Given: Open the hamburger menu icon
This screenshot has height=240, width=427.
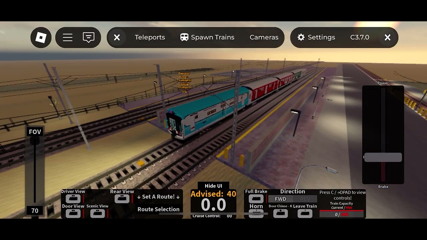Looking at the screenshot, I should pos(68,37).
